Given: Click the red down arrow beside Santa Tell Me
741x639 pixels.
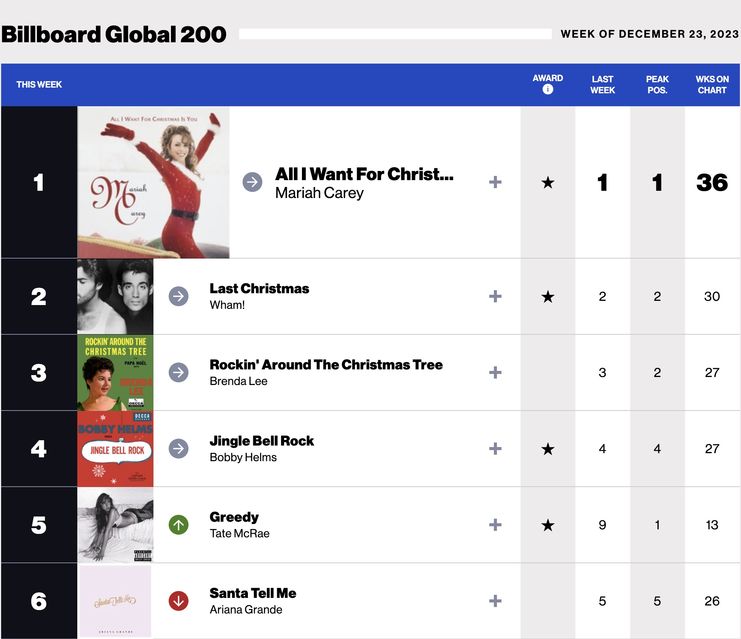Looking at the screenshot, I should (178, 601).
